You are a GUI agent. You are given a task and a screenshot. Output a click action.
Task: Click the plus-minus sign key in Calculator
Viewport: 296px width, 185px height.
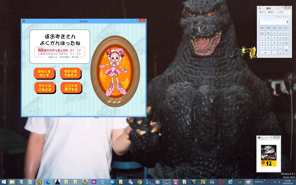(x=280, y=33)
